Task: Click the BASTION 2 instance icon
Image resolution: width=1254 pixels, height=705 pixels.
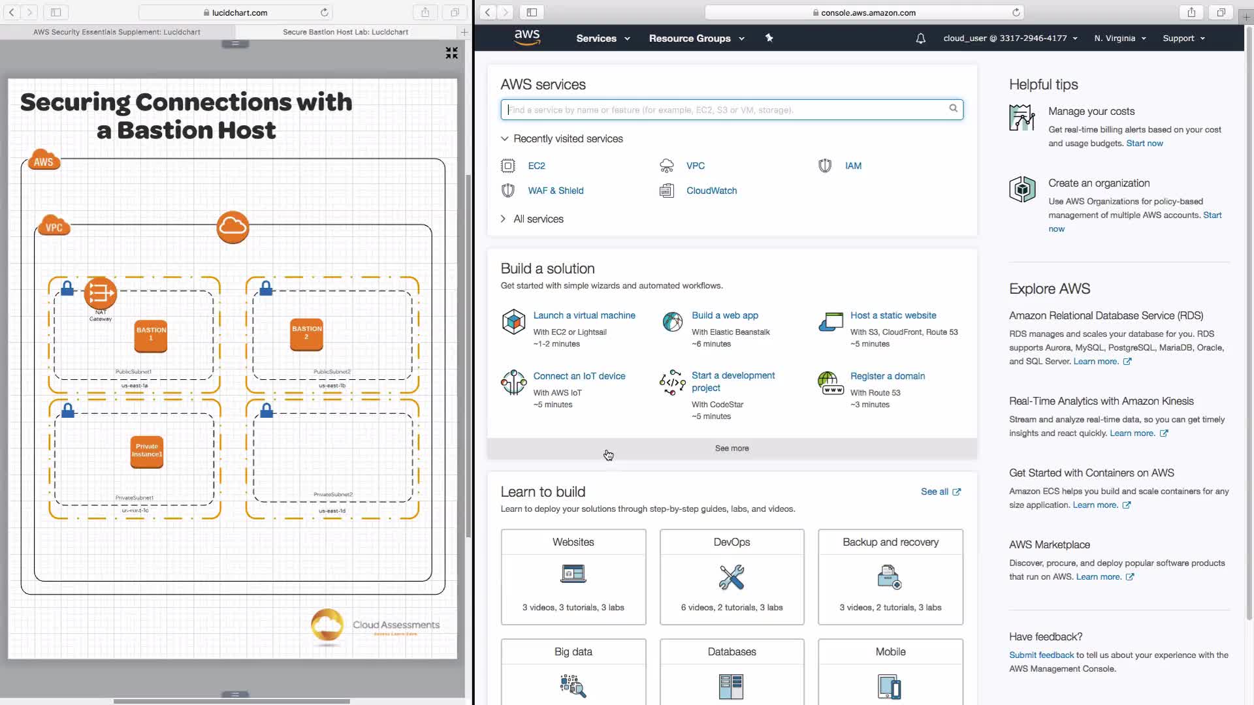Action: pyautogui.click(x=306, y=333)
